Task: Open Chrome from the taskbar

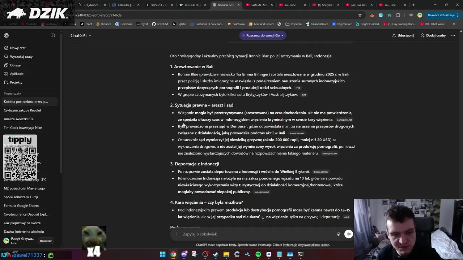Action: (173, 254)
